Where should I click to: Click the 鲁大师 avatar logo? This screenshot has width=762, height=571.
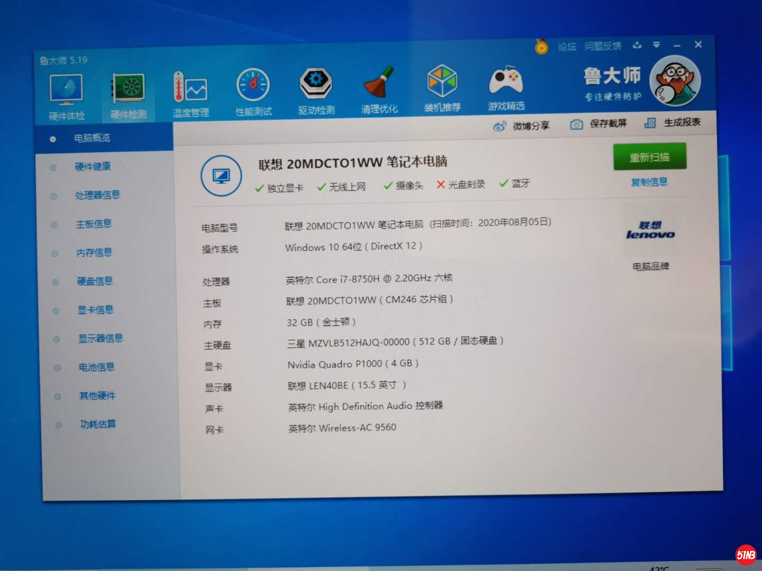[x=675, y=81]
